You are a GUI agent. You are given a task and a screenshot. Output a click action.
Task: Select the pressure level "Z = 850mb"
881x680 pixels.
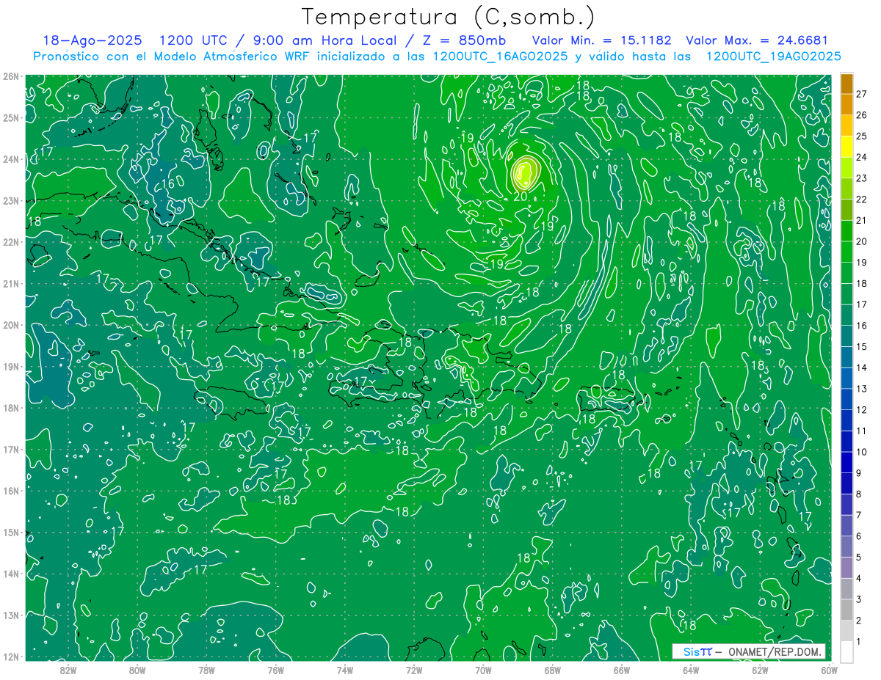[x=463, y=40]
